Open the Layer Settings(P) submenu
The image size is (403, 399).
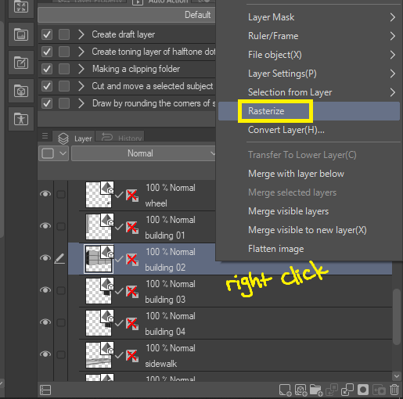coord(309,74)
